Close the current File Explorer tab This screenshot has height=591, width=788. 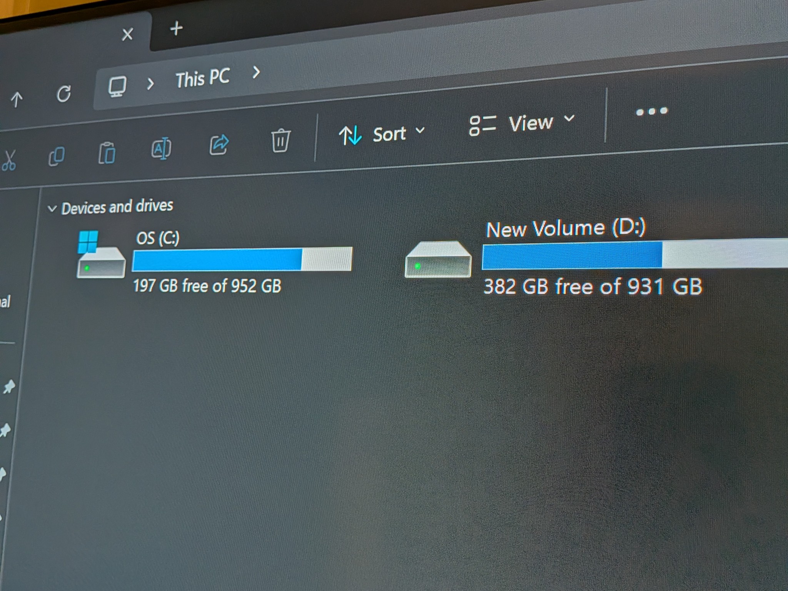pyautogui.click(x=127, y=34)
